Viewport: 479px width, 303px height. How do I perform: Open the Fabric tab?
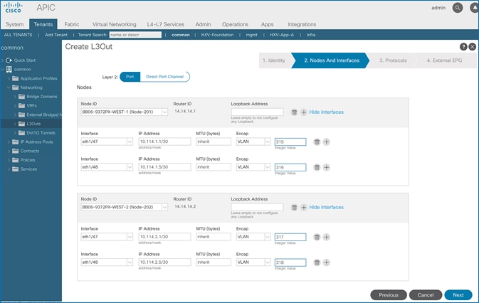point(72,24)
